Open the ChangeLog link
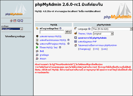The image size is (133, 96). coord(84,49)
